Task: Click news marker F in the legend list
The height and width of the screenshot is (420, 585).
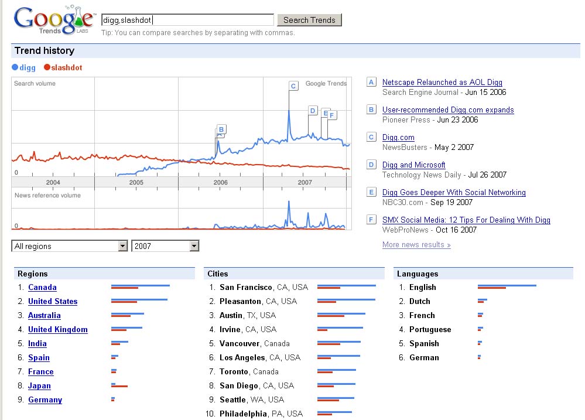Action: (x=371, y=220)
